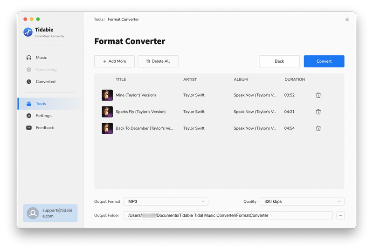
Task: Delete the Sparks Fly track via trash icon
Action: [318, 112]
